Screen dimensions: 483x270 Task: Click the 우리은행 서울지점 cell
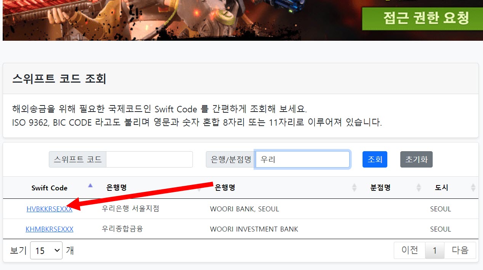130,209
